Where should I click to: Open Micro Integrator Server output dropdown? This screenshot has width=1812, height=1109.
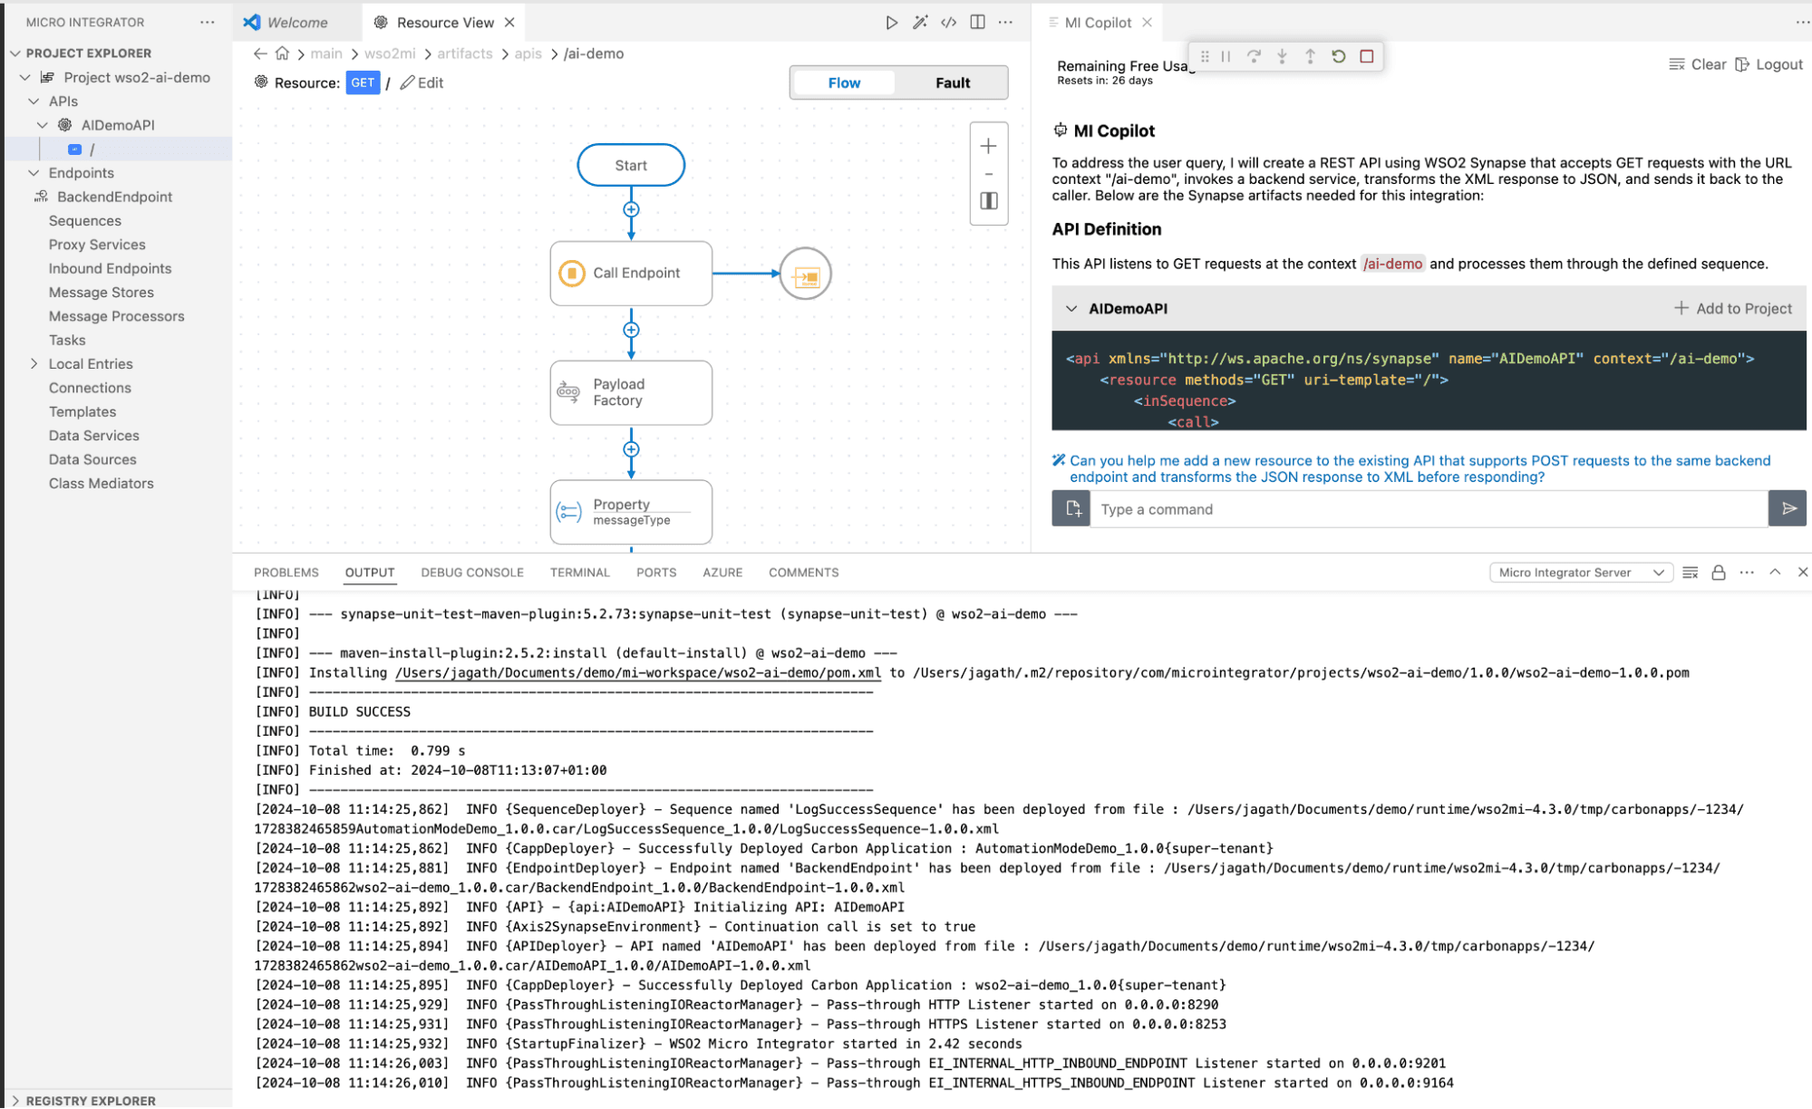1580,573
